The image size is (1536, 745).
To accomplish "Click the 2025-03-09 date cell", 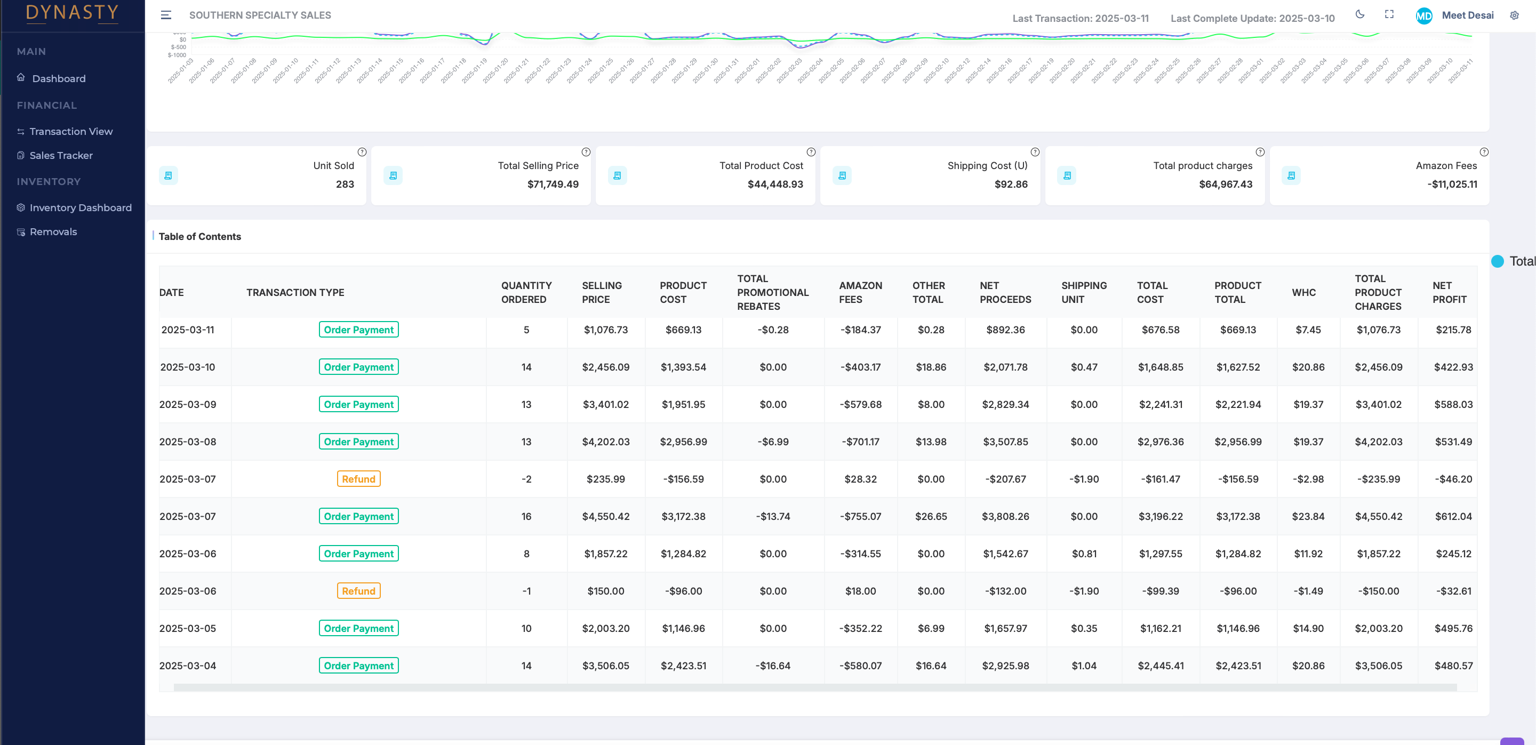I will pos(188,405).
